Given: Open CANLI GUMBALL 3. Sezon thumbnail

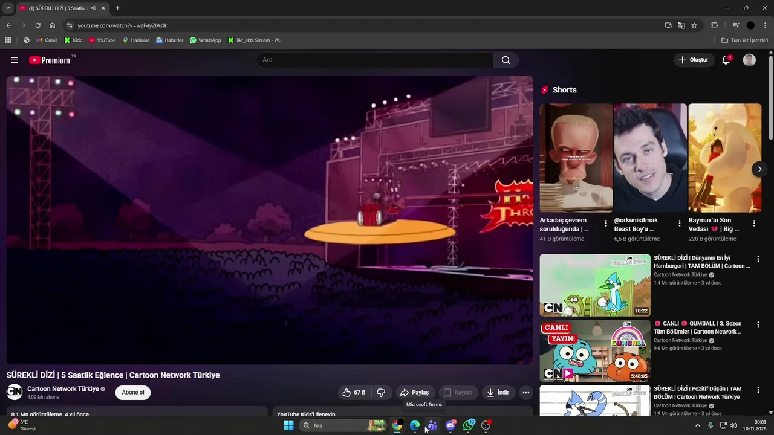Looking at the screenshot, I should pos(595,351).
